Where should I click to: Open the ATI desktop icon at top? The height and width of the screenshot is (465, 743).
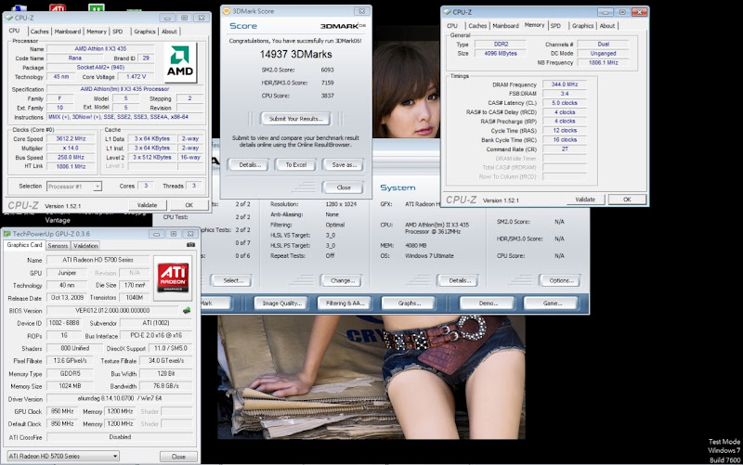tap(57, 5)
